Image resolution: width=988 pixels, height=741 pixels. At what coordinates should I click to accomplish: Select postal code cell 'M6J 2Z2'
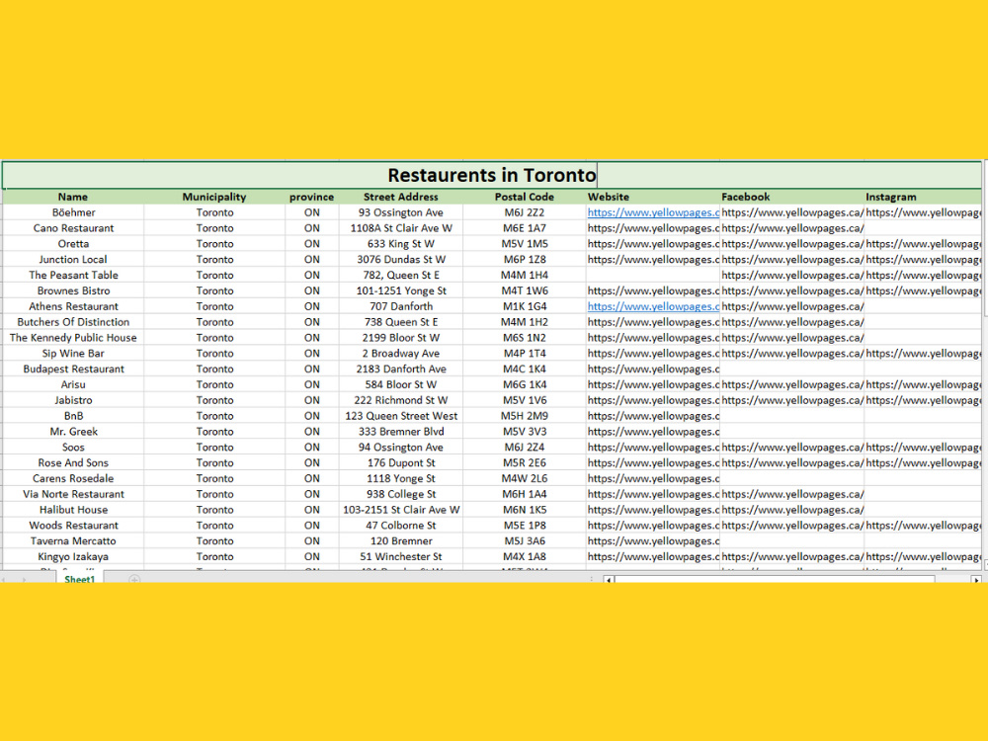[x=525, y=212]
